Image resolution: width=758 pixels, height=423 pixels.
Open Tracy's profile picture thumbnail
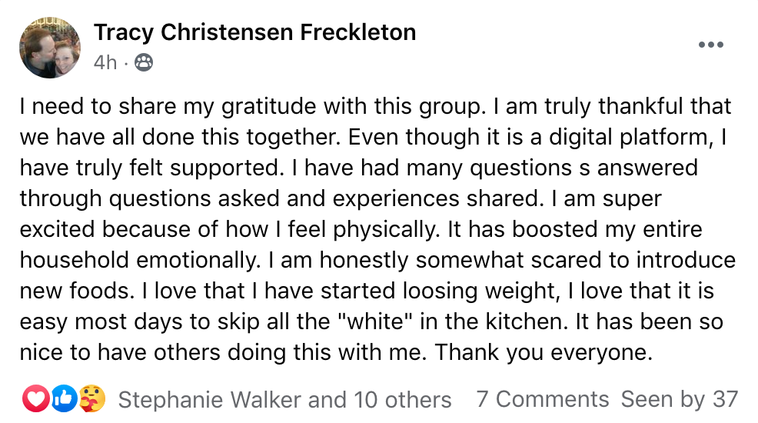tap(50, 48)
